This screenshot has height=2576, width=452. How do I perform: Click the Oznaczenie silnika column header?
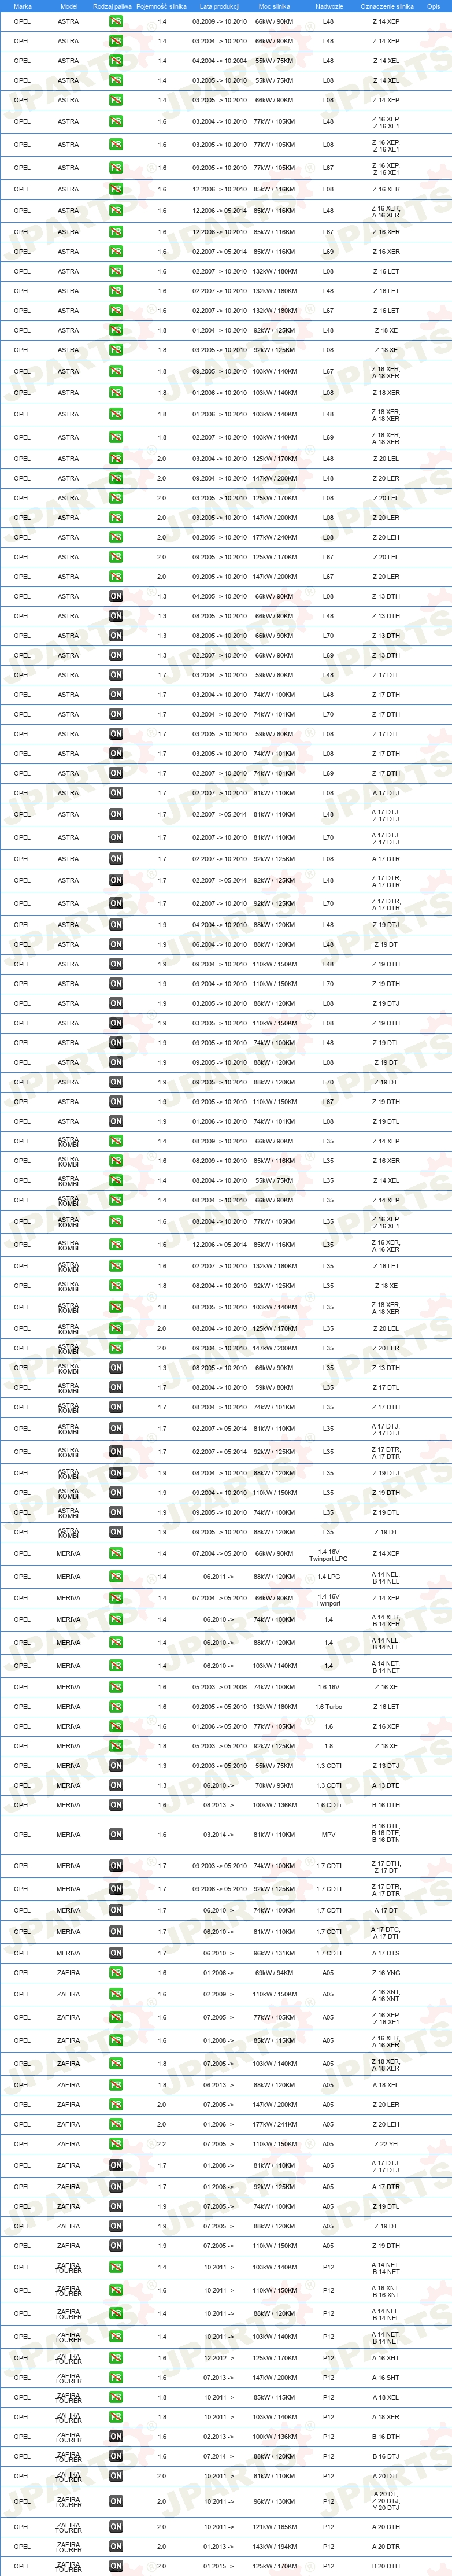click(387, 6)
